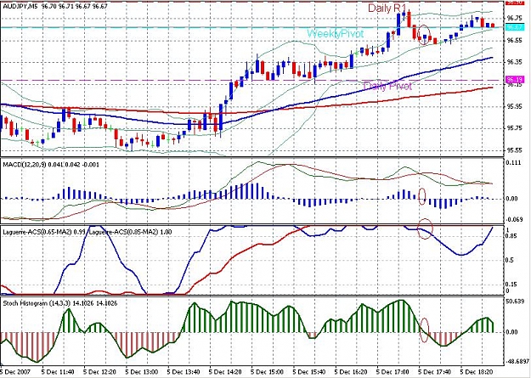Click the 5 Dec 11:40 time label
The height and width of the screenshot is (378, 531).
(x=58, y=372)
